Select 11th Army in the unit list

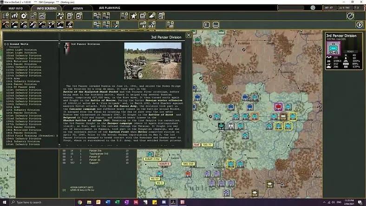coord(13,79)
